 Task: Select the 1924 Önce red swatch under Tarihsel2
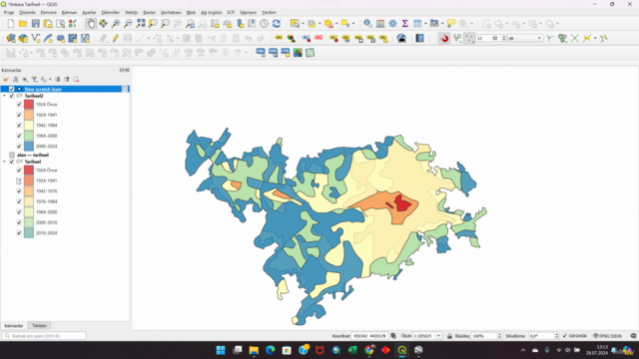tap(29, 104)
